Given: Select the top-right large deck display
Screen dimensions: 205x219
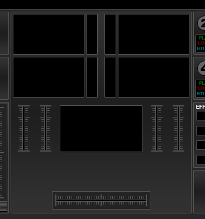Looking at the screenshot, I should (x=154, y=35).
